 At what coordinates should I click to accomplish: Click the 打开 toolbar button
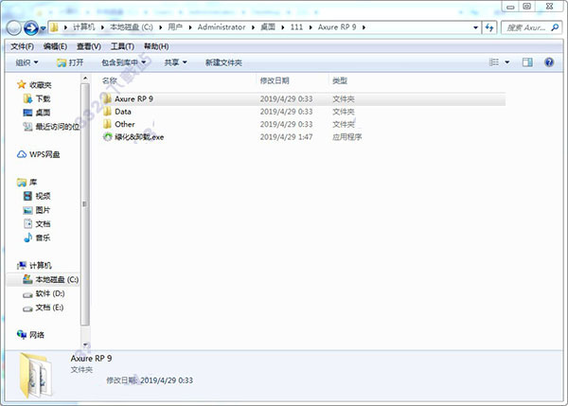click(x=70, y=62)
